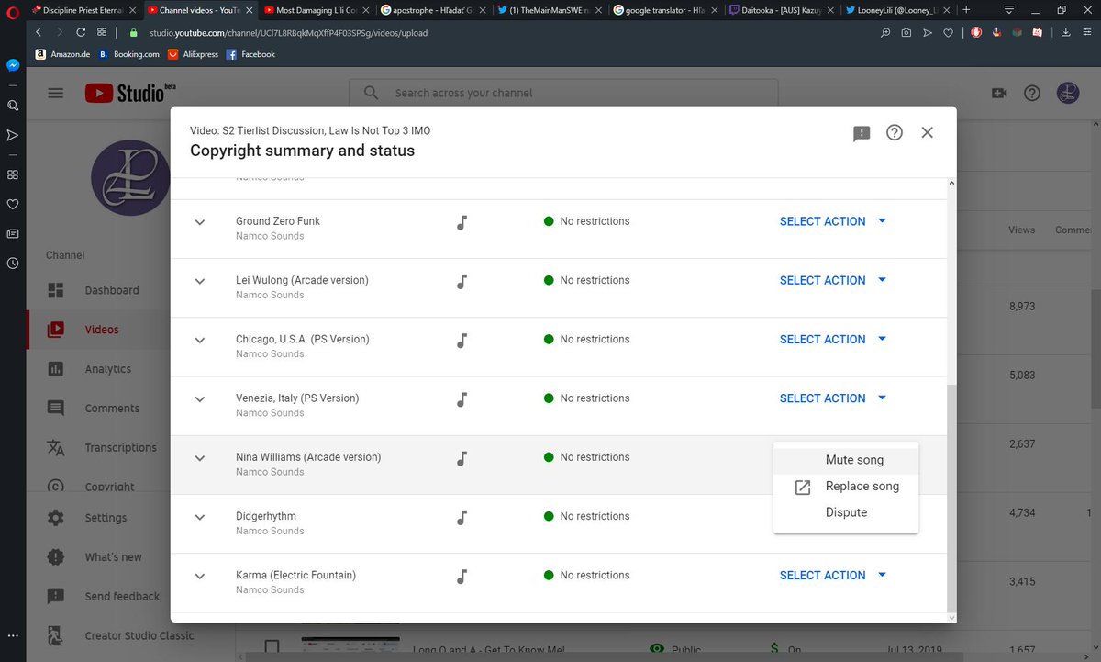The width and height of the screenshot is (1101, 662).
Task: Click the channel profile picture in sidebar
Action: [x=130, y=178]
